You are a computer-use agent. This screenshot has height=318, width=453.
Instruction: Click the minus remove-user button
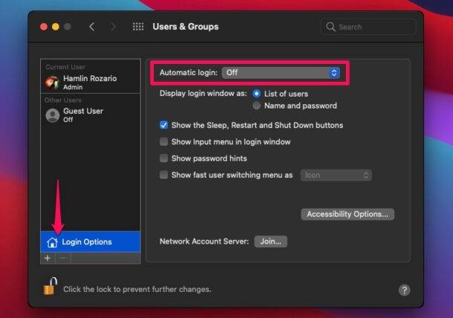63,258
